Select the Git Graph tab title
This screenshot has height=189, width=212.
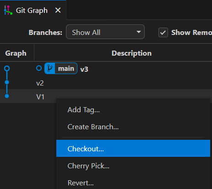click(32, 11)
